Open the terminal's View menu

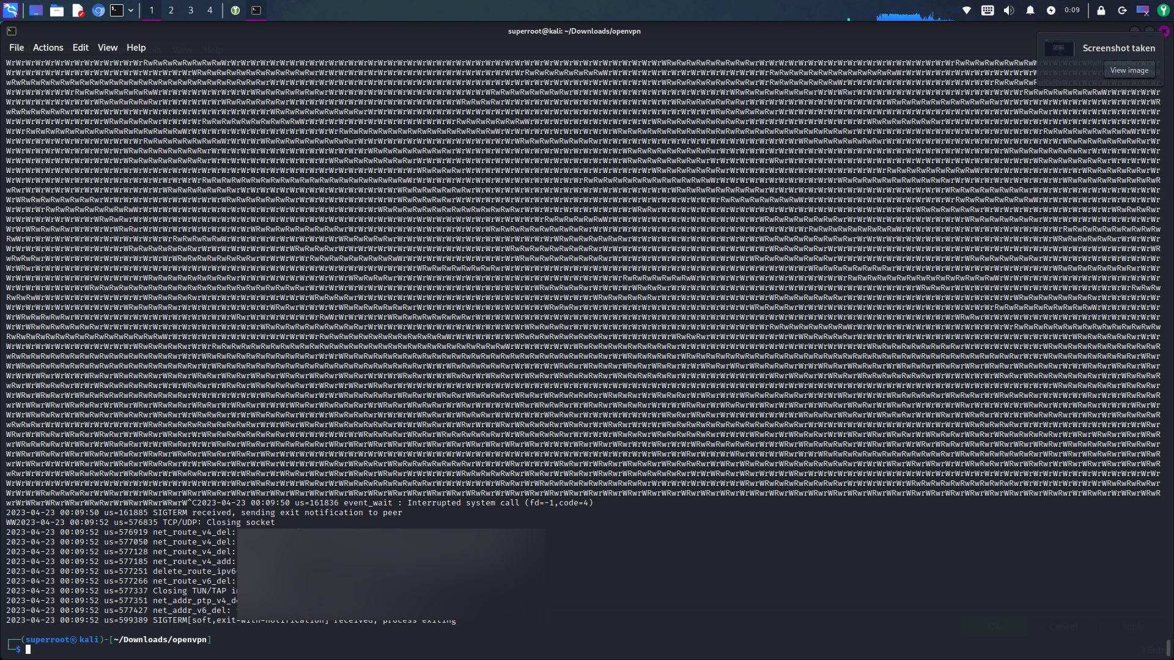[107, 48]
